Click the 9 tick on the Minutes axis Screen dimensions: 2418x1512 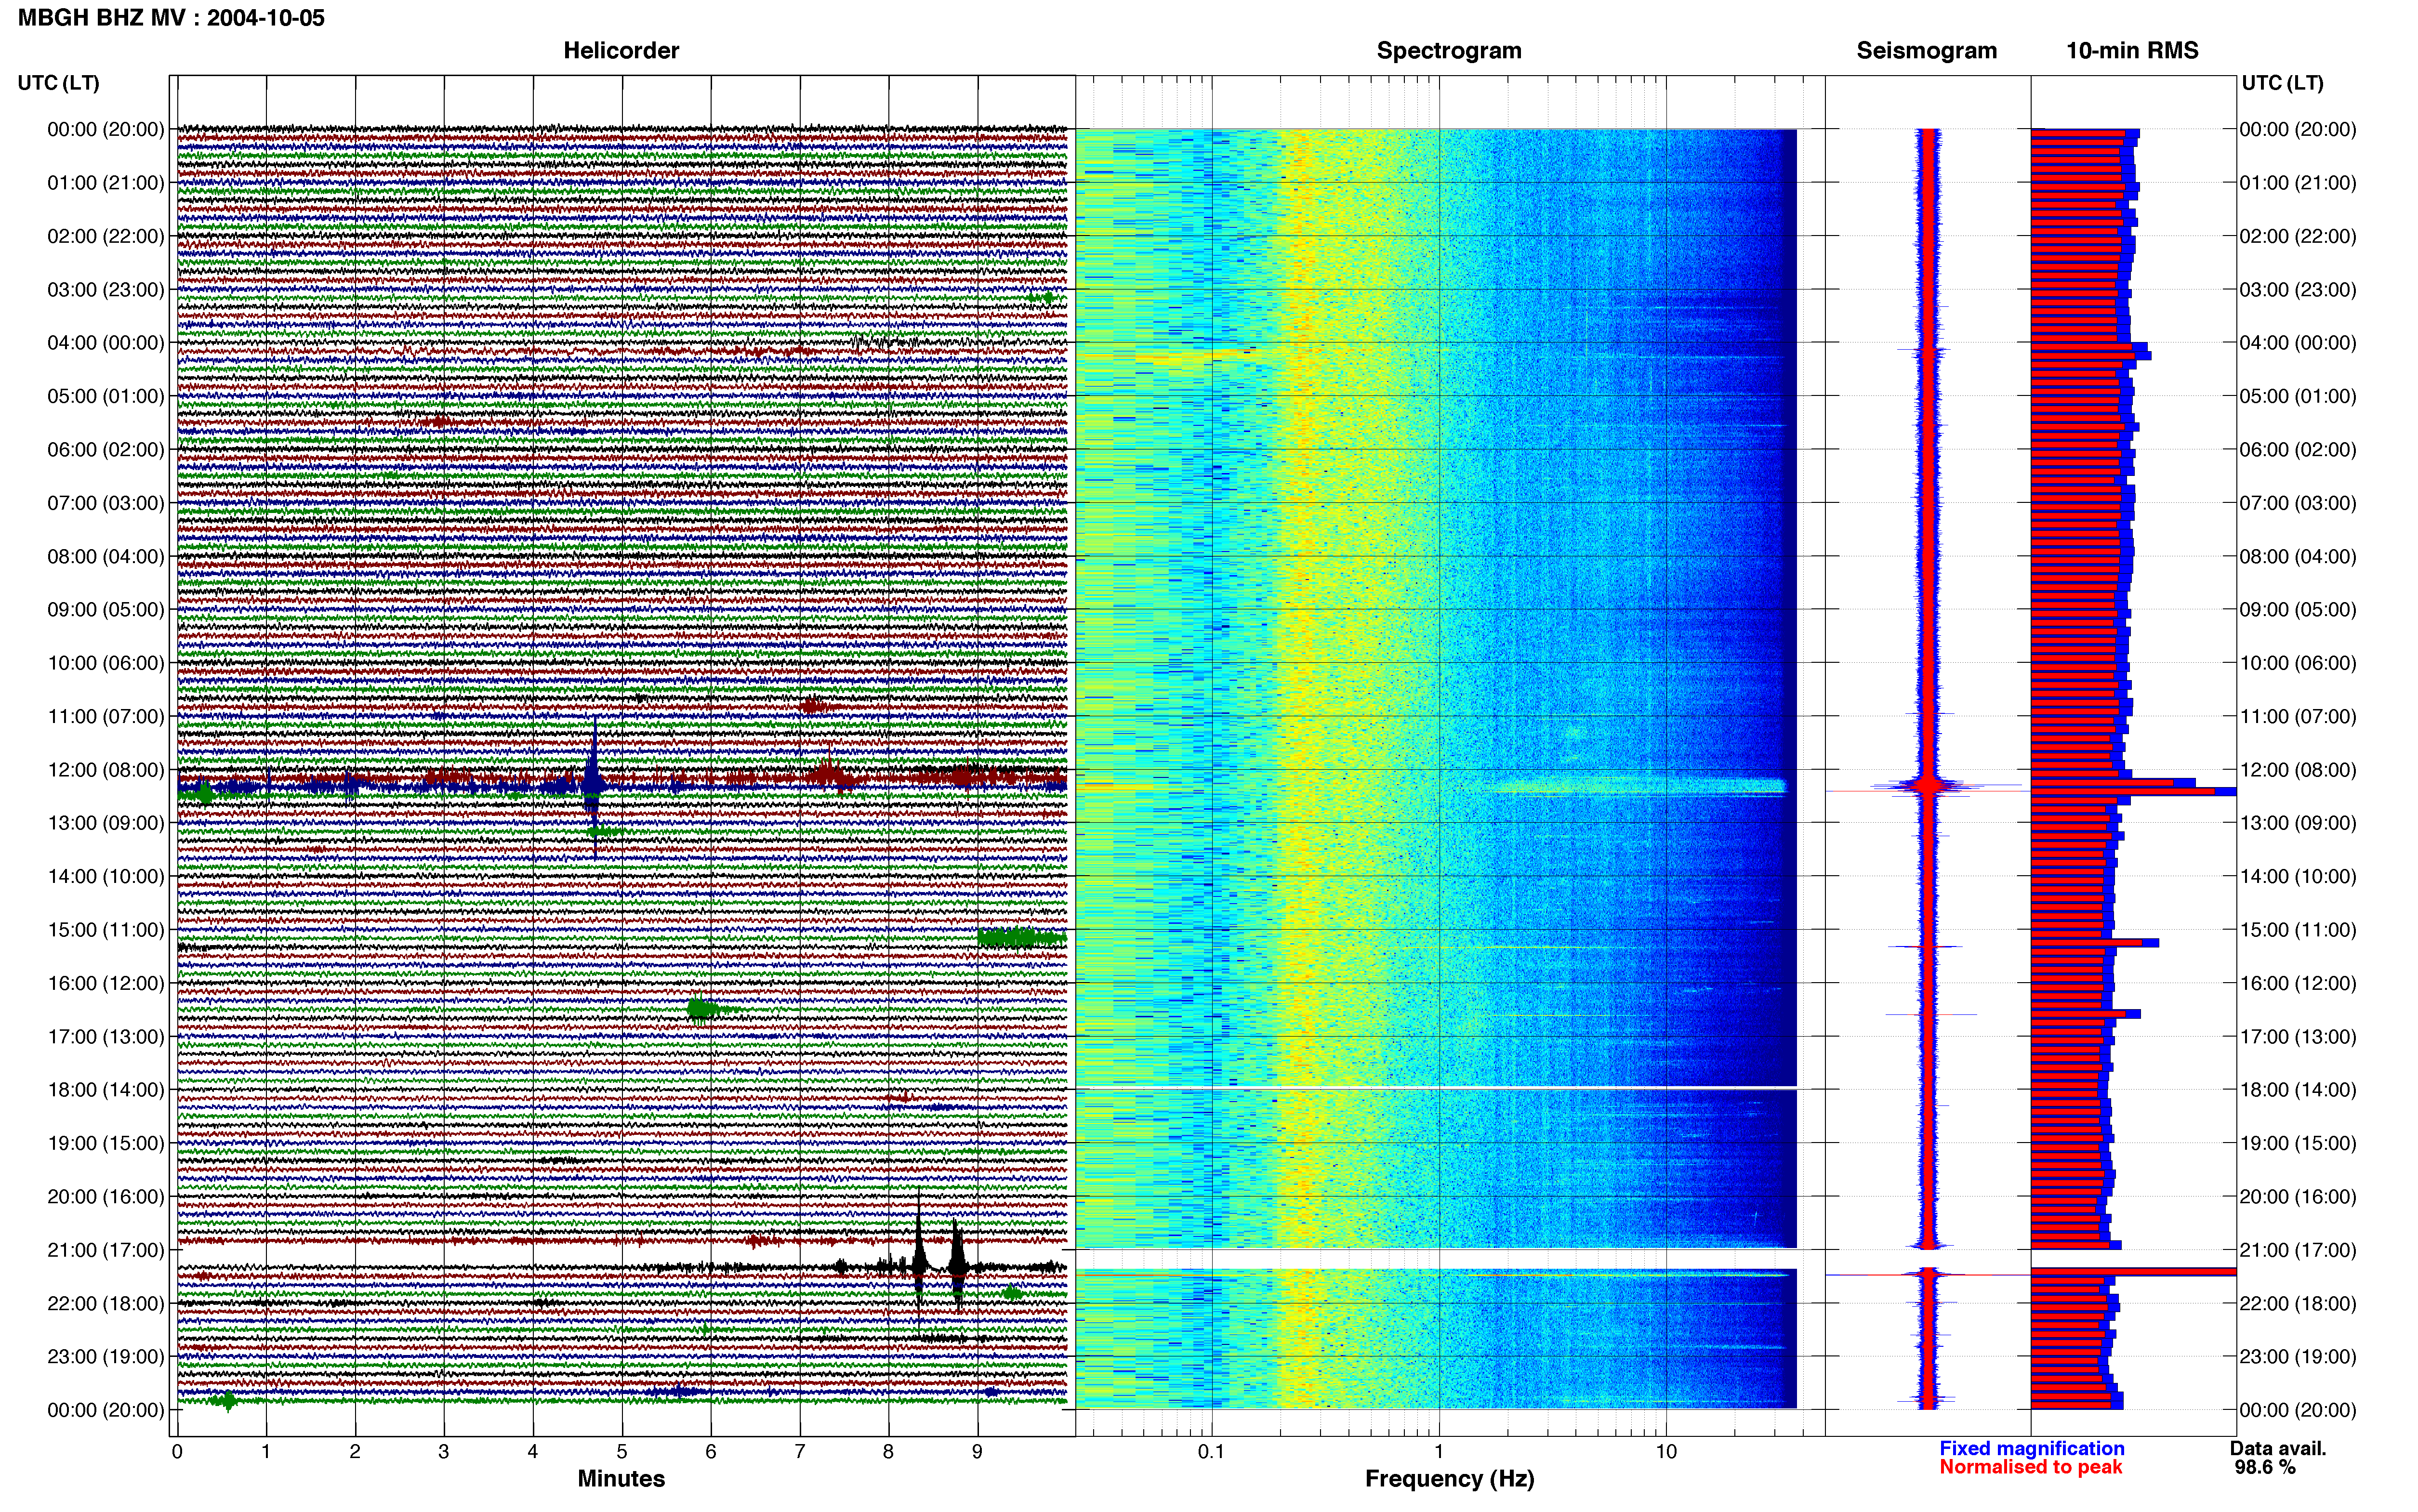978,1452
